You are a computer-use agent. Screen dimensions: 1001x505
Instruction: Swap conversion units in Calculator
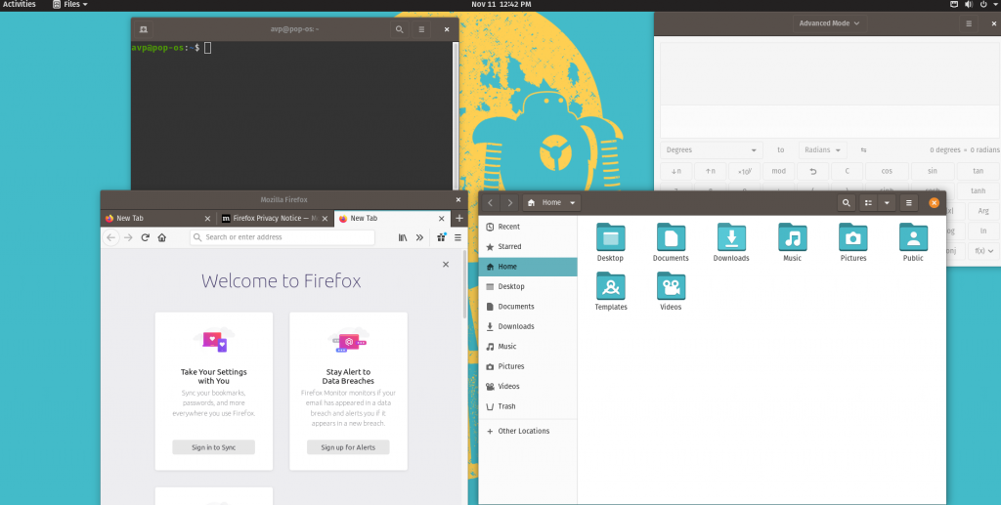point(864,150)
